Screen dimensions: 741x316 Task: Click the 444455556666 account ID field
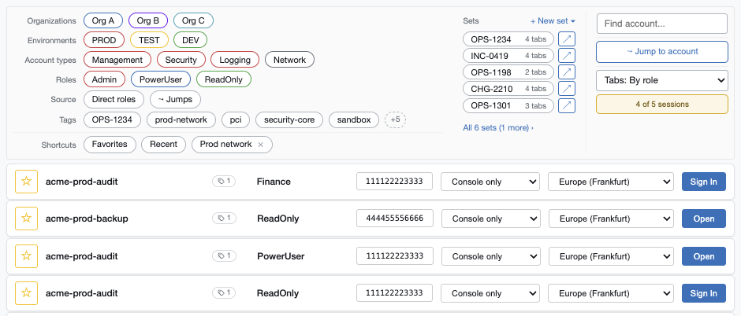[x=395, y=218]
